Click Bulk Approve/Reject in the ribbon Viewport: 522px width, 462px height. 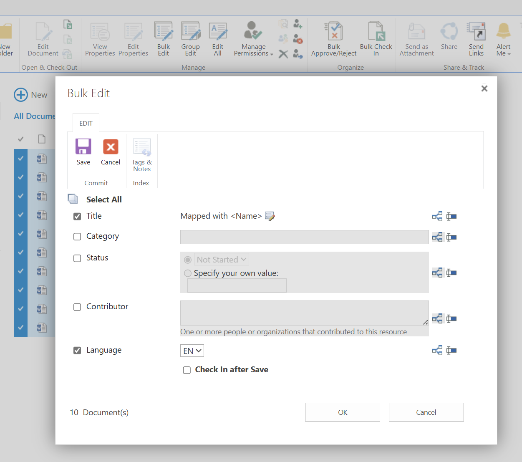point(334,39)
